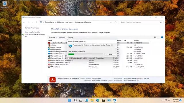
Task: Click the Back navigation arrow
Action: tap(24, 22)
